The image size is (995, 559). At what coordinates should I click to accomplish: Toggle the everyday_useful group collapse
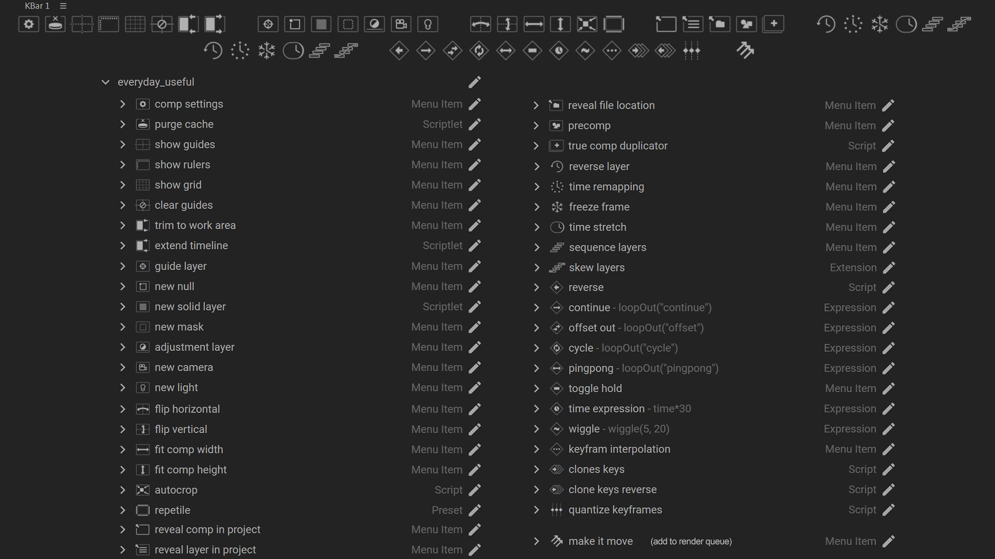tap(106, 82)
